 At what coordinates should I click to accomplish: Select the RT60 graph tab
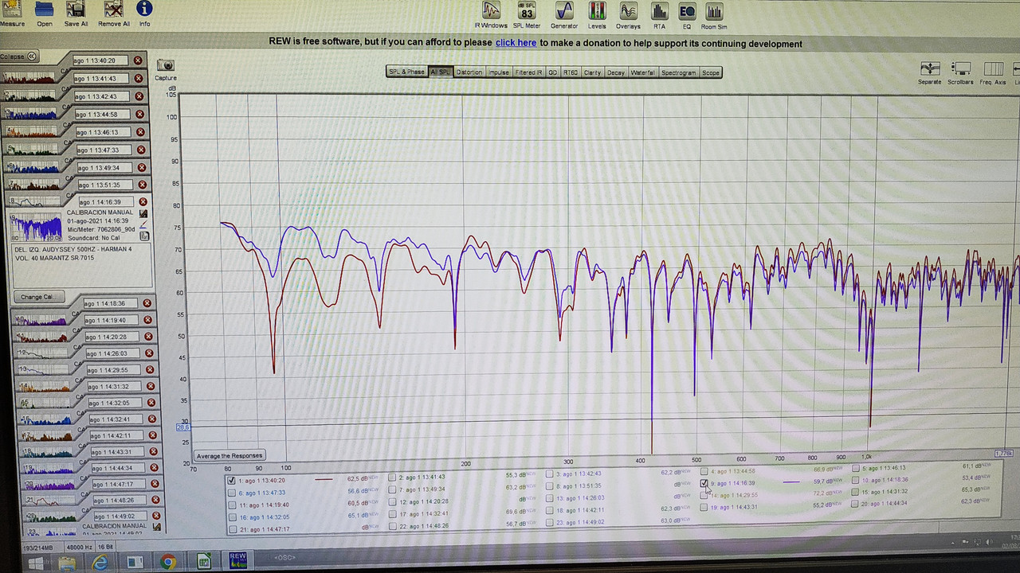571,72
